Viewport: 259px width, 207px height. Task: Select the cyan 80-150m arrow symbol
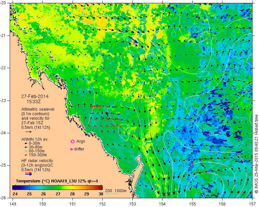tap(26, 151)
